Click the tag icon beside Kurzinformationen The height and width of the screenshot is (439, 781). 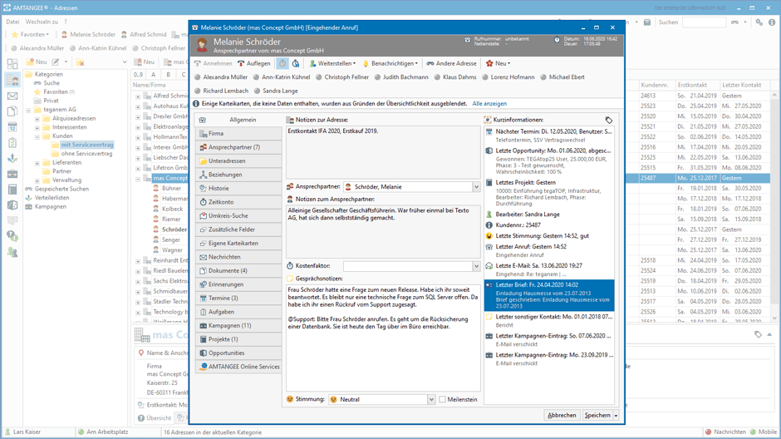point(609,120)
